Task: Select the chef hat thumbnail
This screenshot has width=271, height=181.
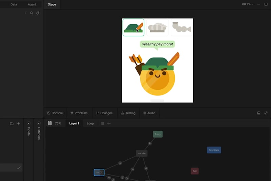Action: click(x=158, y=27)
